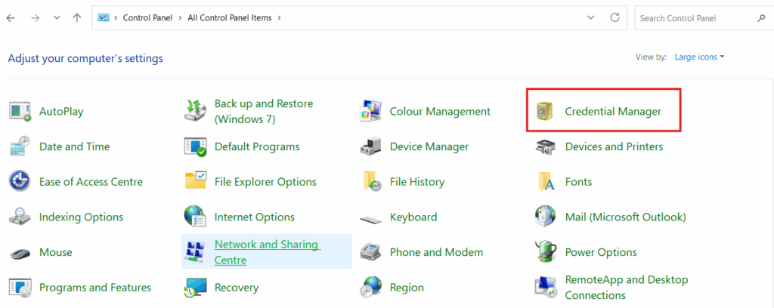This screenshot has height=308, width=774.
Task: Open the Ease of Access Centre icon
Action: tap(20, 181)
